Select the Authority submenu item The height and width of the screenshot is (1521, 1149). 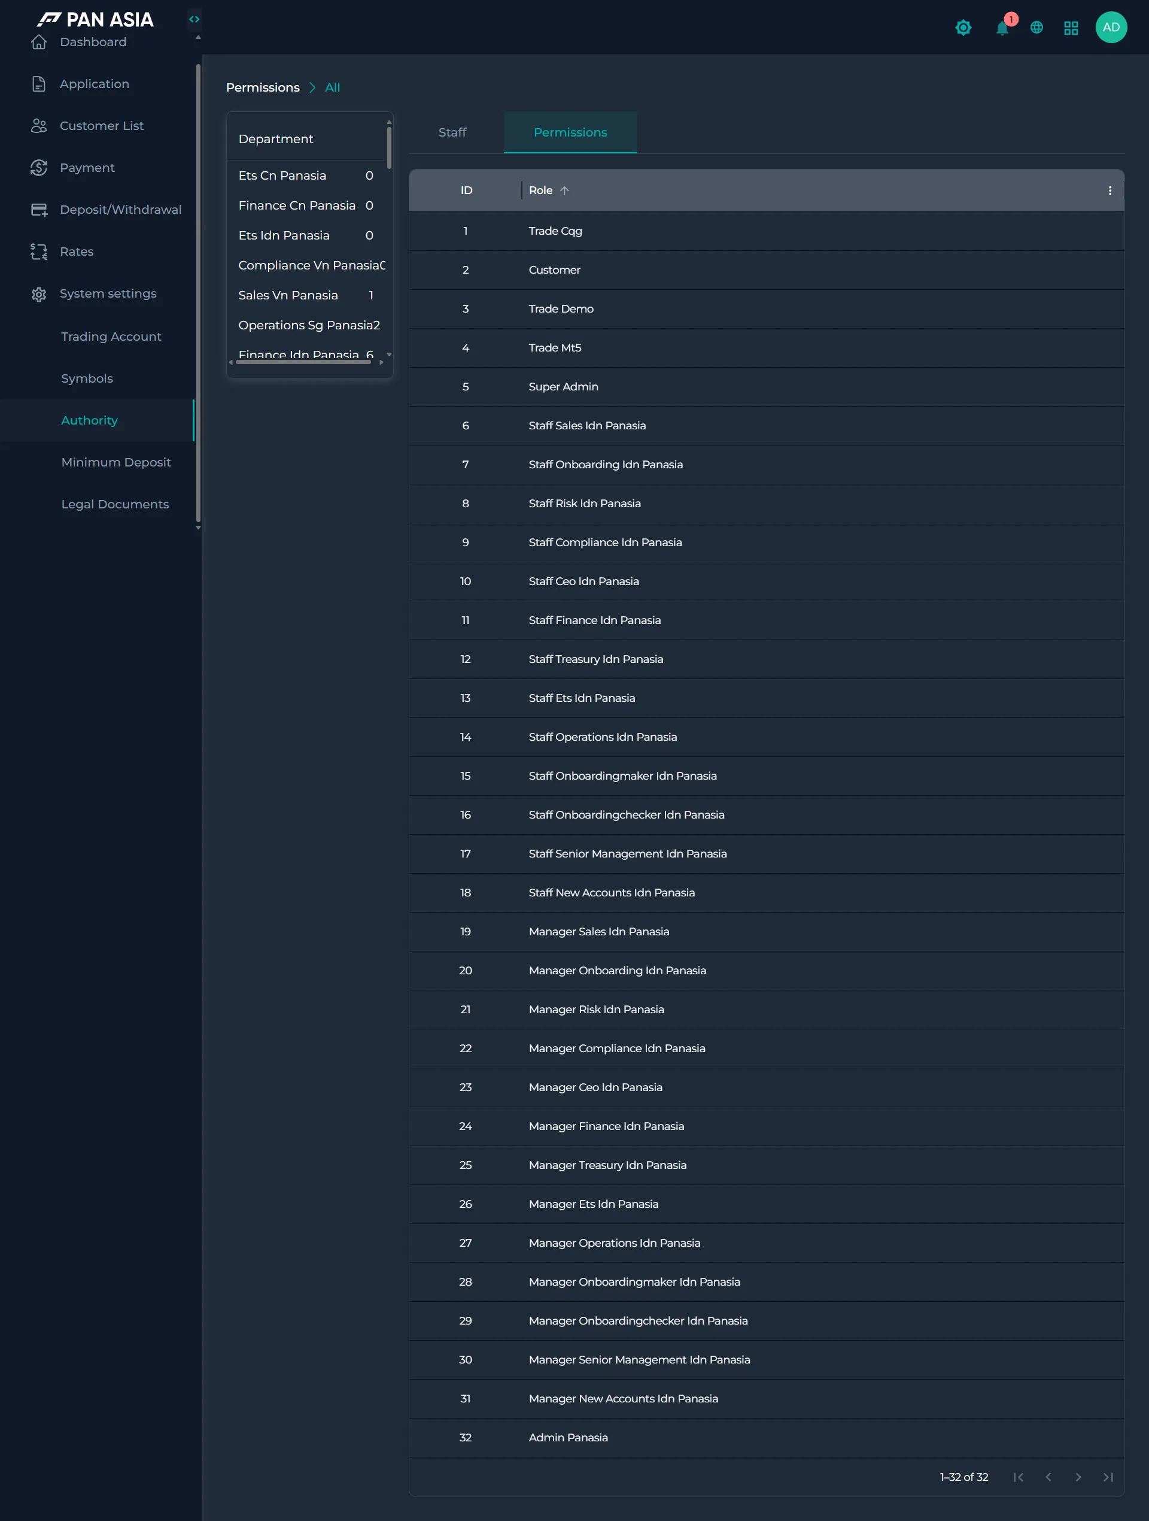tap(97, 420)
